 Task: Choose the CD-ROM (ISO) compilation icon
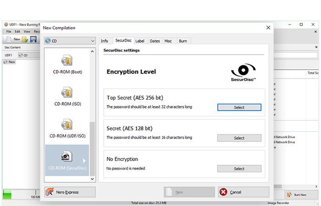(67, 92)
